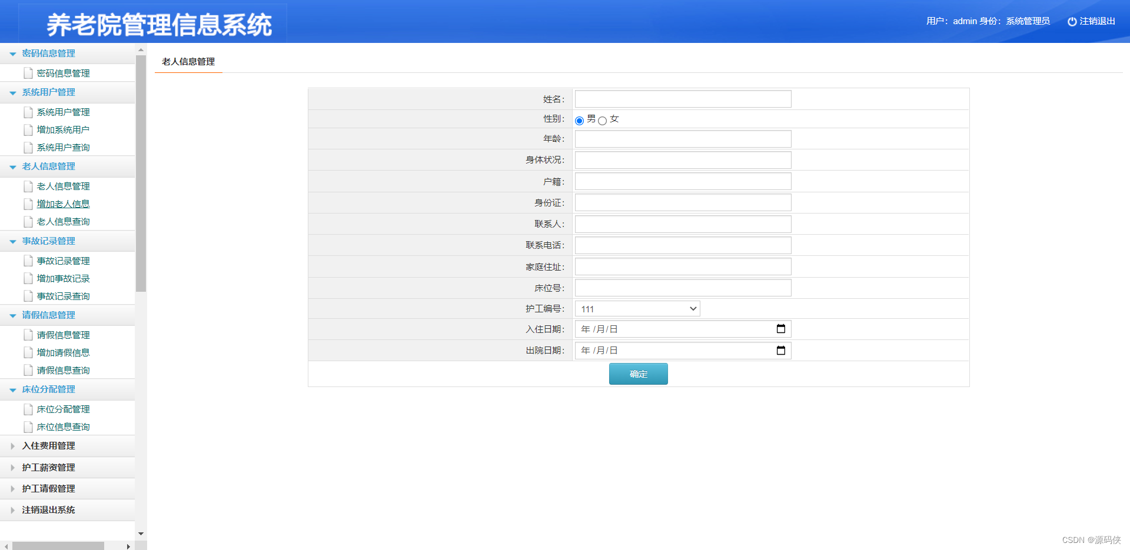Viewport: 1130px width, 550px height.
Task: Click sidebar vertical scrollbar thumb
Action: pyautogui.click(x=141, y=174)
